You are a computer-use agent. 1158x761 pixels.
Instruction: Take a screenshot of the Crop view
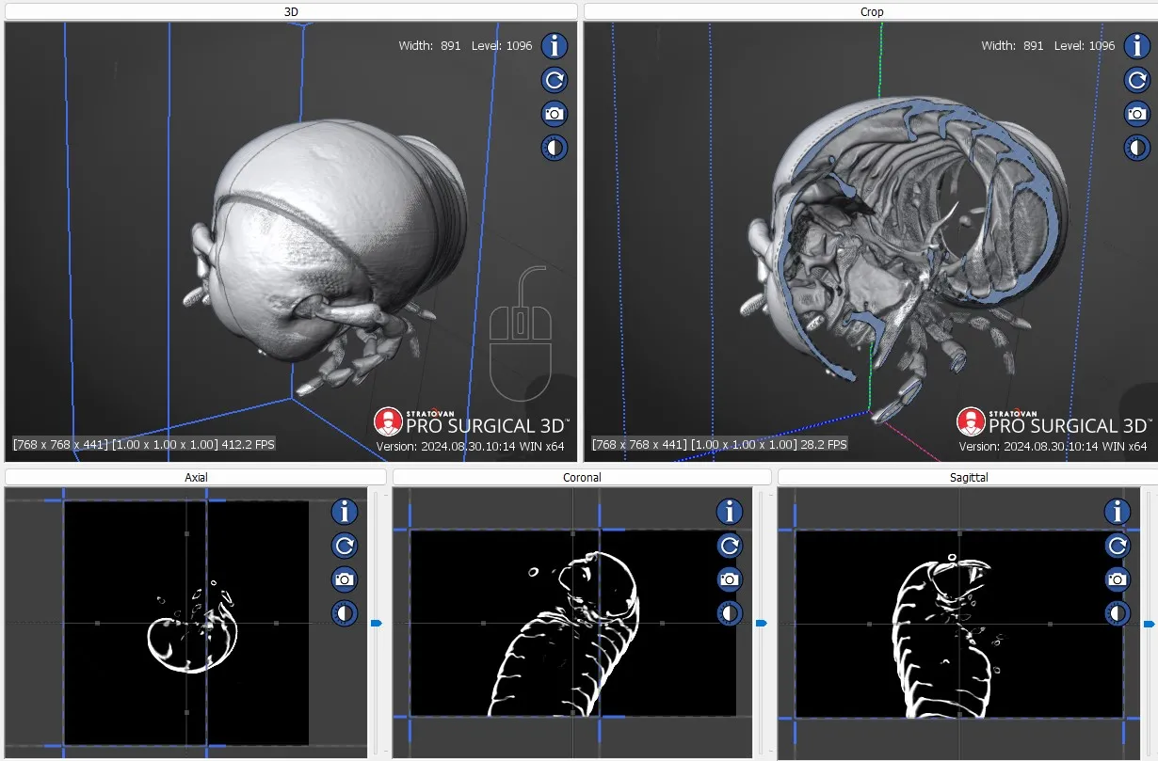1136,114
